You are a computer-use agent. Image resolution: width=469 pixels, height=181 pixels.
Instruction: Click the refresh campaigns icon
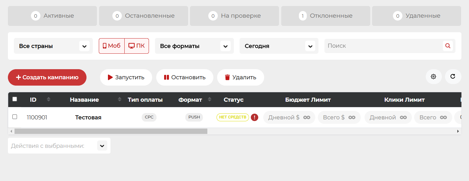click(453, 77)
